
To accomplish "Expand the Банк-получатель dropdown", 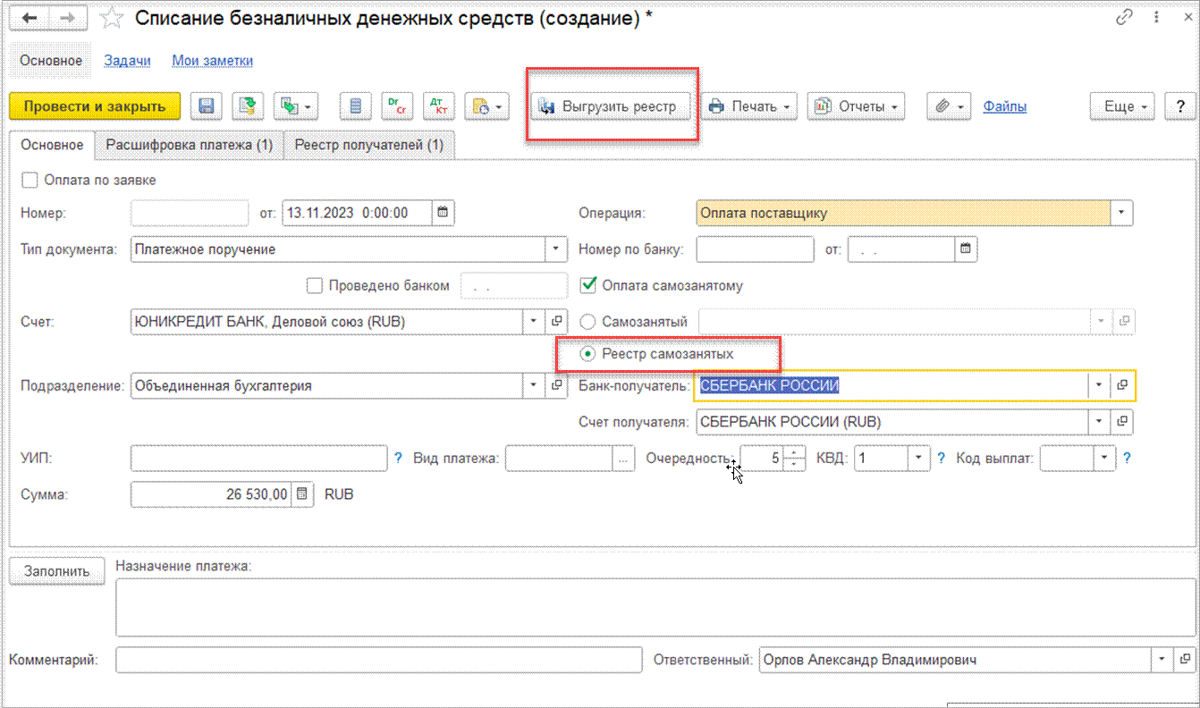I will 1101,385.
